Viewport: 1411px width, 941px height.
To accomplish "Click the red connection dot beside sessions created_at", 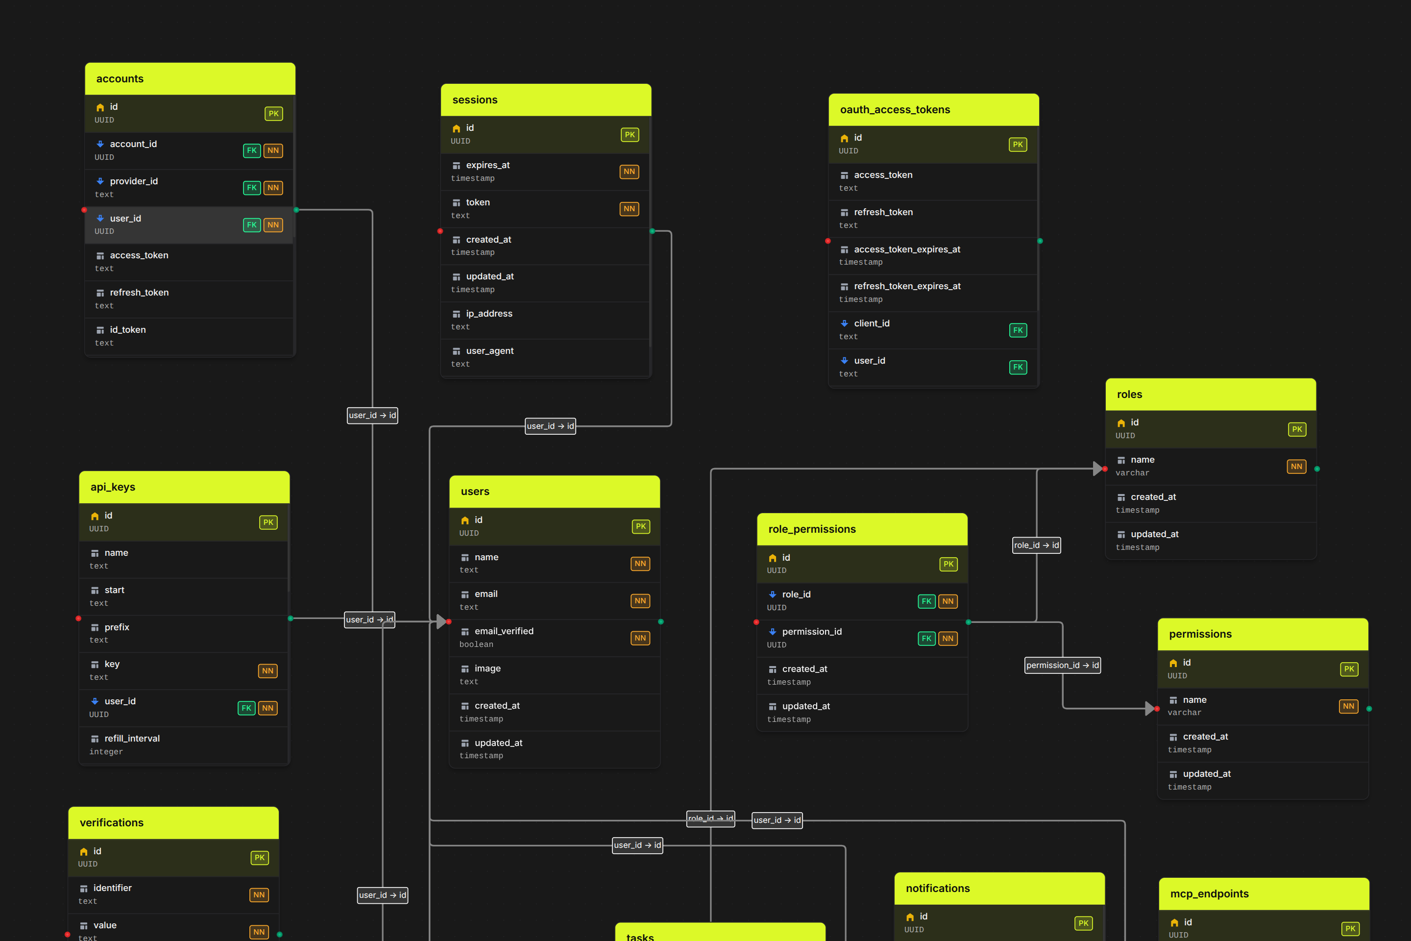I will click(441, 231).
